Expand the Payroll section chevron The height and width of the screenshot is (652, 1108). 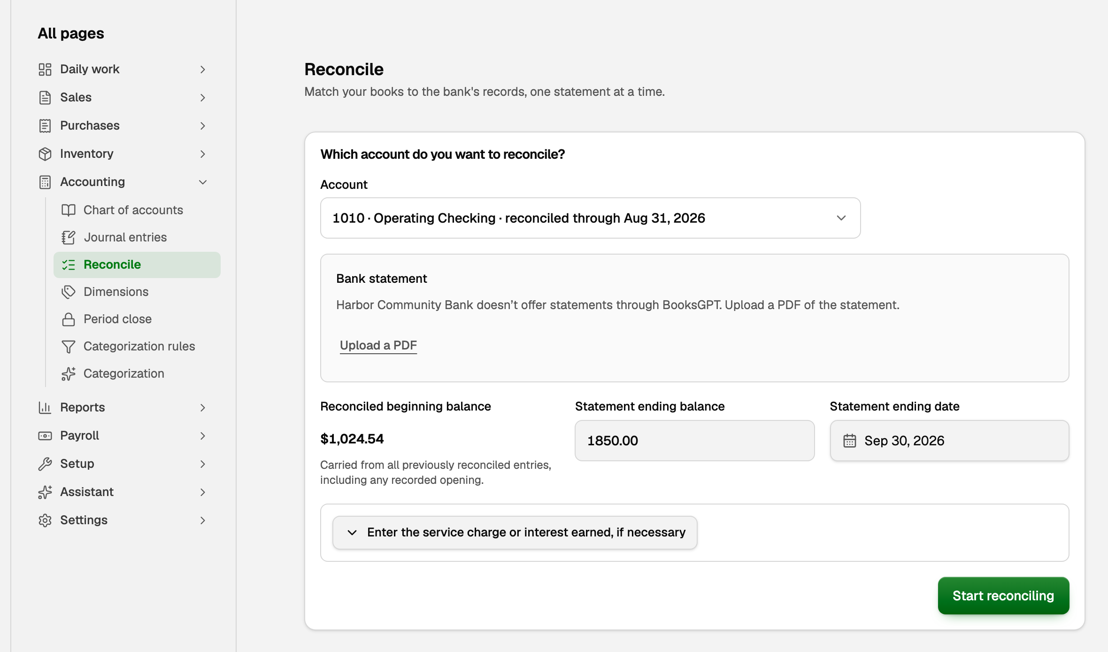click(203, 436)
